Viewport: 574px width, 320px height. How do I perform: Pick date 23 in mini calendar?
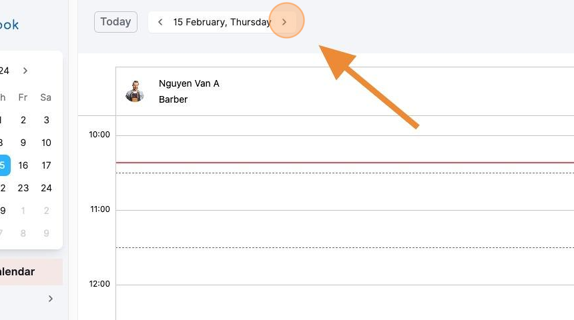[x=23, y=188]
